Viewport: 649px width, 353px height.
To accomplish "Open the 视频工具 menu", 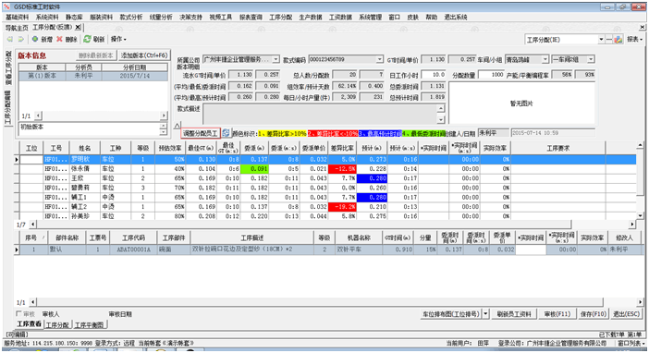I will [x=221, y=18].
